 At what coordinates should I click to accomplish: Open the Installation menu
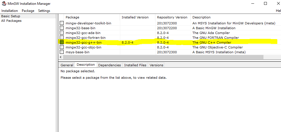(x=10, y=11)
